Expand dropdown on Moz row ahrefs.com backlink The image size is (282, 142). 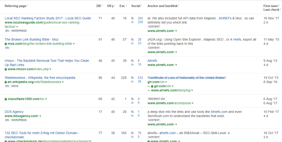point(176,52)
